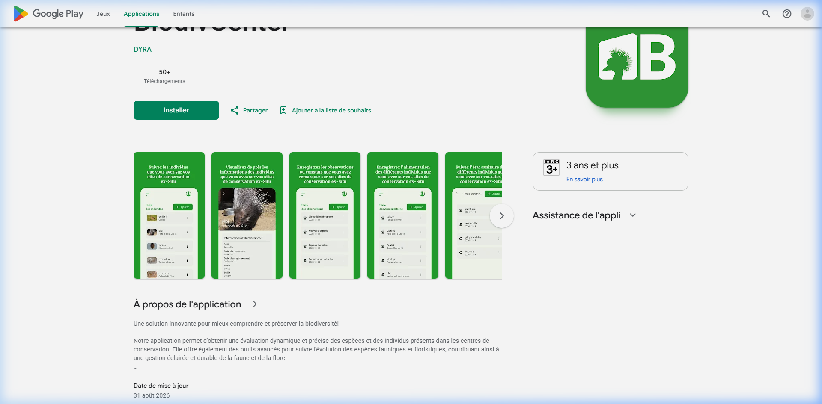Open the Suivez les individus screenshot
Screen dimensions: 822x404
coord(169,215)
